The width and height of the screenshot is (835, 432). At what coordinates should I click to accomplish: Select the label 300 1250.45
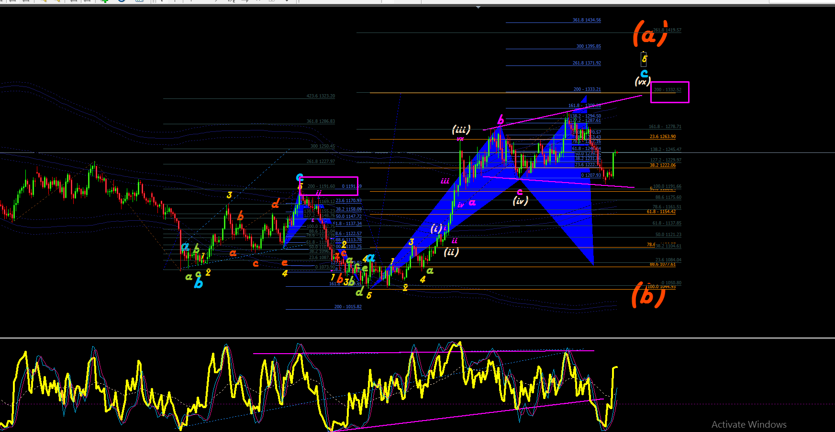(x=323, y=146)
